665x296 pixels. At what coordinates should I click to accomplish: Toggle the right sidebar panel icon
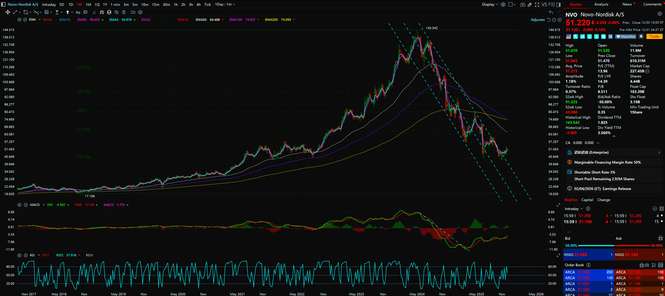coord(558,5)
